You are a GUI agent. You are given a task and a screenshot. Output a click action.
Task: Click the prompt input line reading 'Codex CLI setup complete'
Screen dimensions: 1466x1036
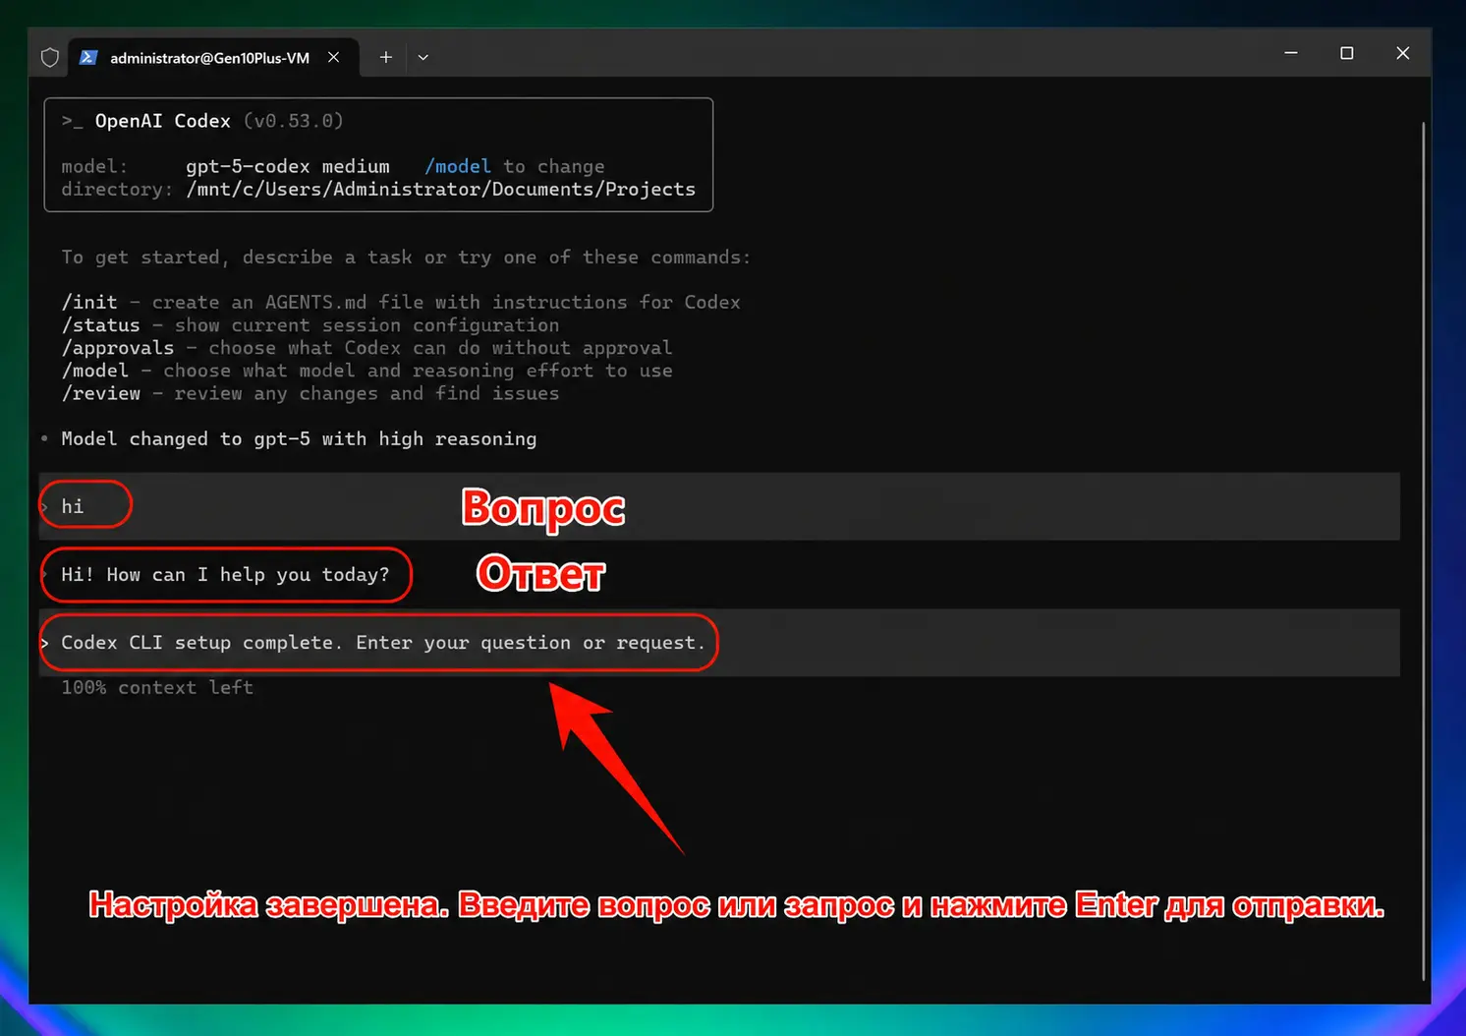click(x=719, y=643)
